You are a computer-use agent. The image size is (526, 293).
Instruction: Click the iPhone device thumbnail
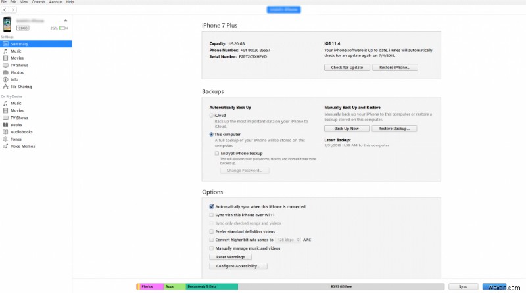pos(8,25)
